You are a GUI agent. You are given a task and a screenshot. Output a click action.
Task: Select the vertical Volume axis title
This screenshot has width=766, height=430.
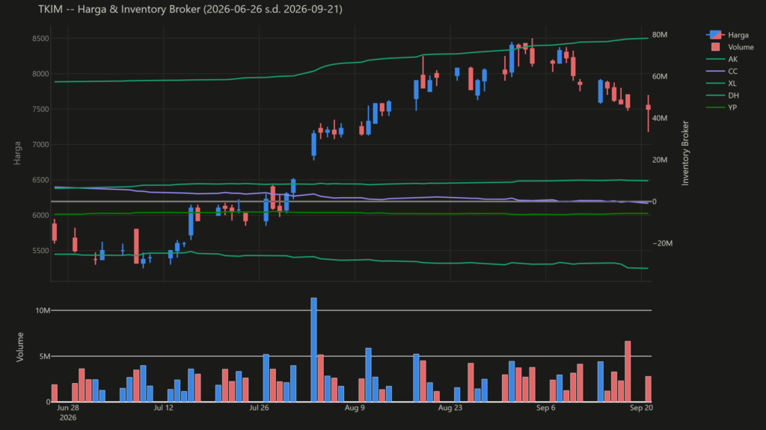coord(20,347)
